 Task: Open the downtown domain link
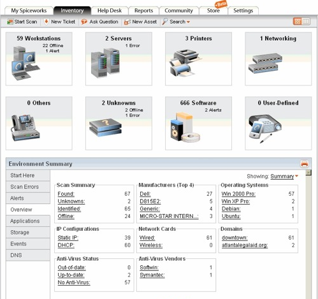235,238
